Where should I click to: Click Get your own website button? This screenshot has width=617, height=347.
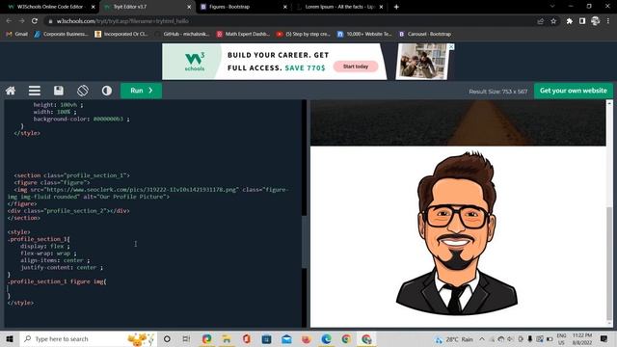[x=574, y=91]
